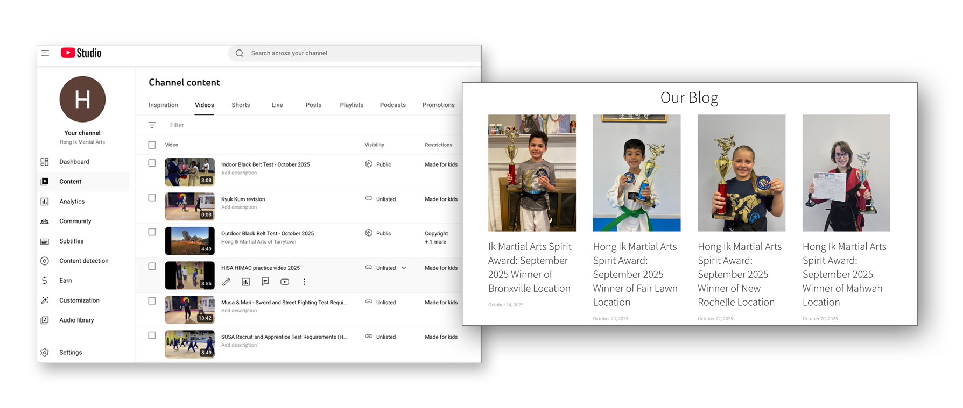Open the hamburger navigation menu
The height and width of the screenshot is (408, 963).
pos(45,53)
